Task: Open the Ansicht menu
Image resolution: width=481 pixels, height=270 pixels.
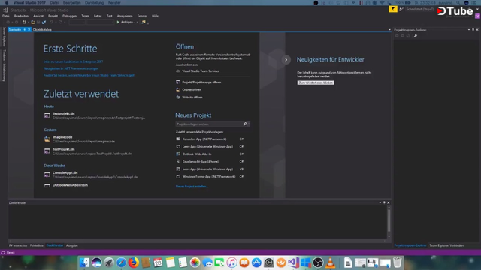Action: click(38, 16)
